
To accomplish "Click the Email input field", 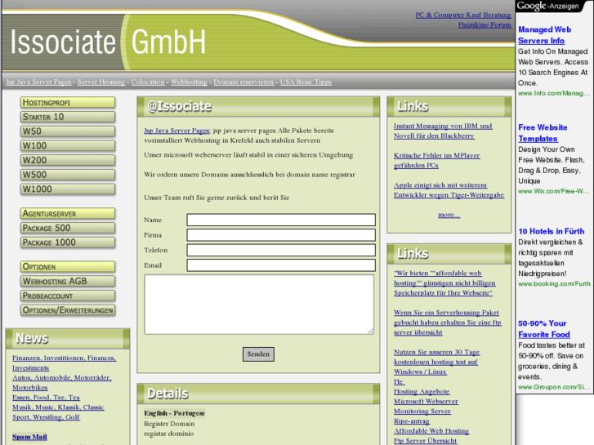I will tap(281, 265).
